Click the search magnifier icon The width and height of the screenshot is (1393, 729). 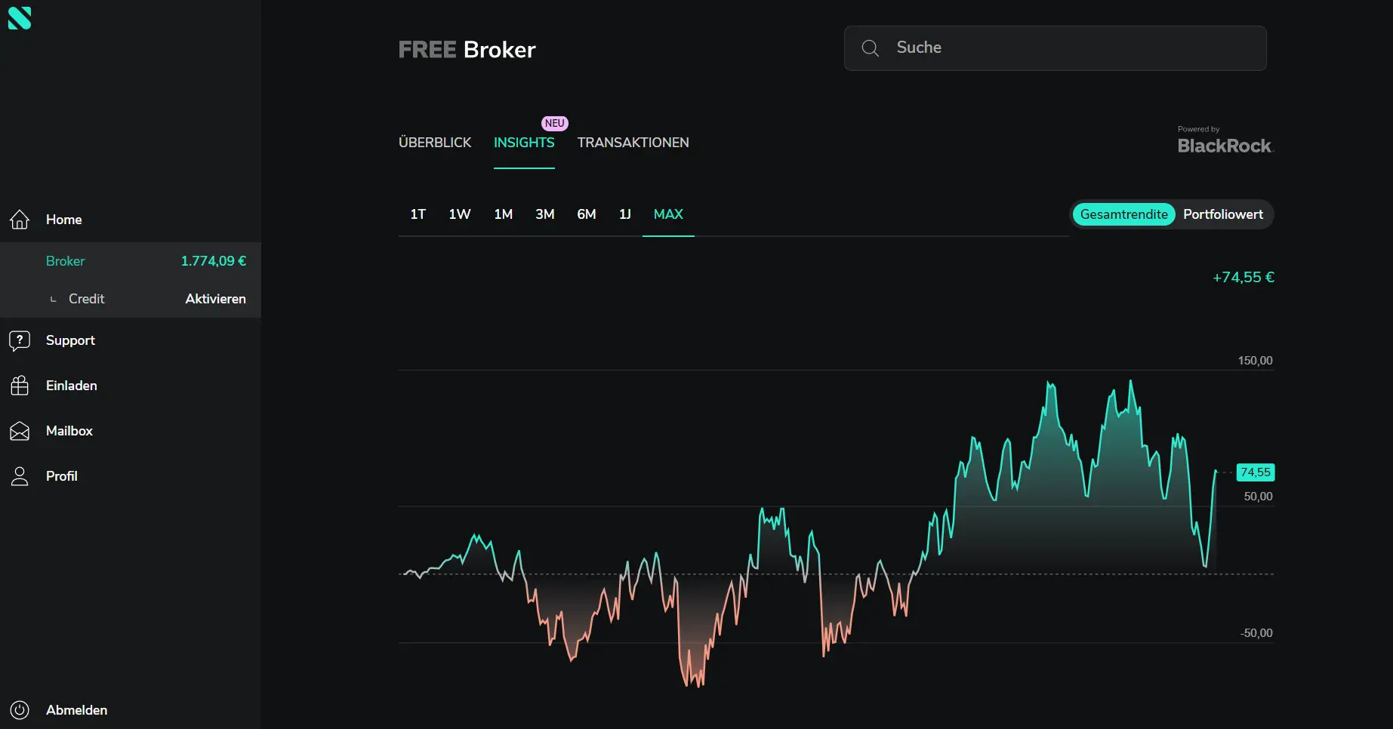[x=870, y=48]
